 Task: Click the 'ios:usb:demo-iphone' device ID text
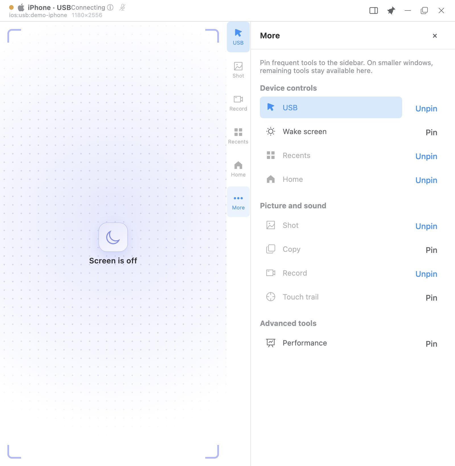point(38,15)
